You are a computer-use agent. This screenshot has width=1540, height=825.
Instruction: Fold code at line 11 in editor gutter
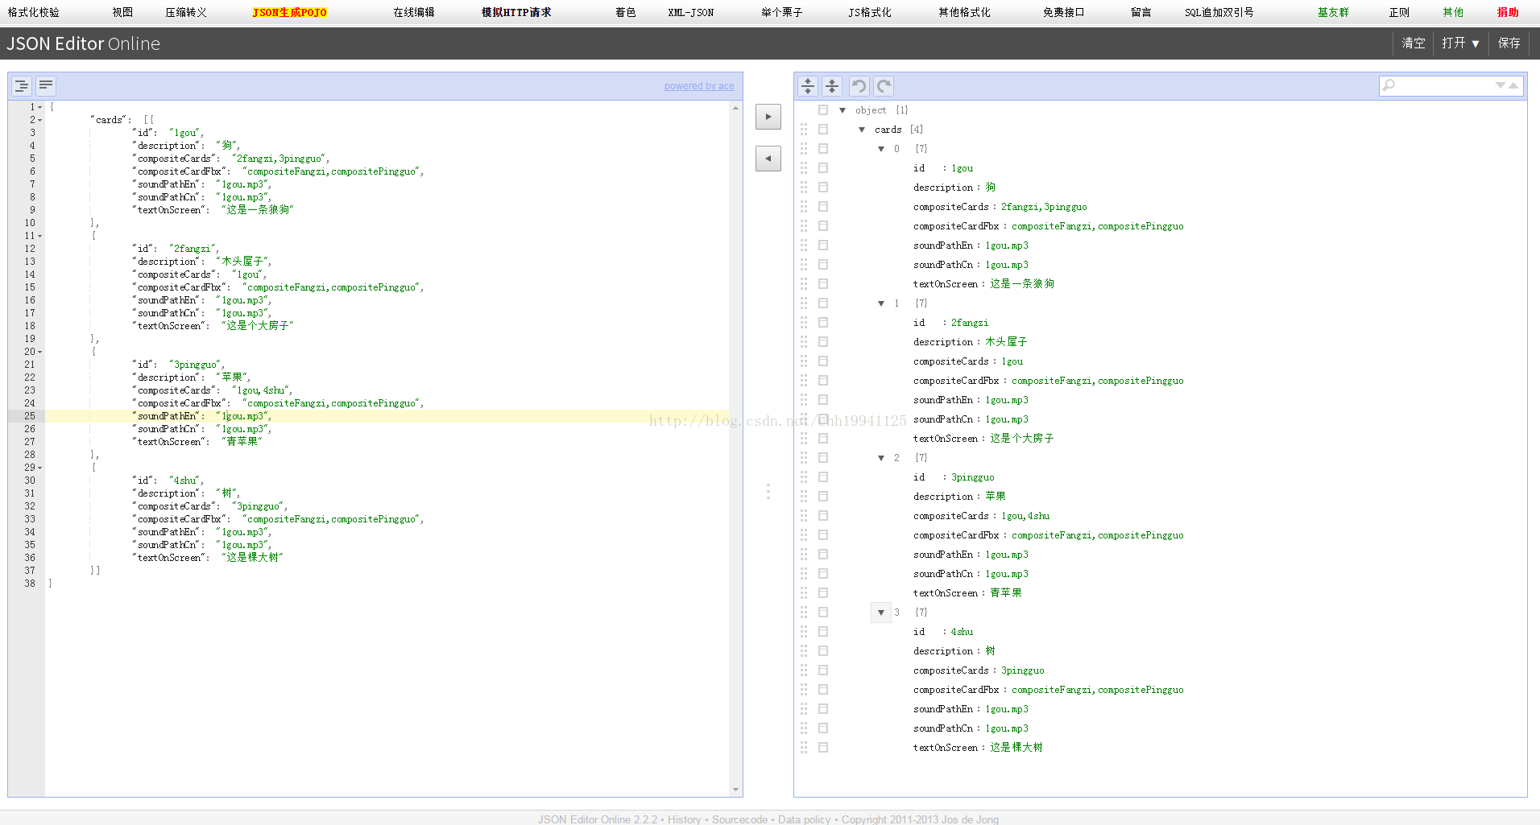click(x=40, y=236)
